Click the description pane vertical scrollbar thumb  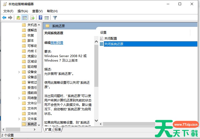96,66
